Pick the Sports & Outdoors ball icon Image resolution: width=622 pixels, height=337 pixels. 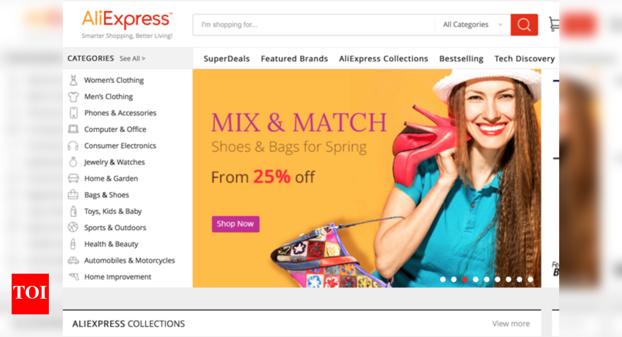point(73,227)
